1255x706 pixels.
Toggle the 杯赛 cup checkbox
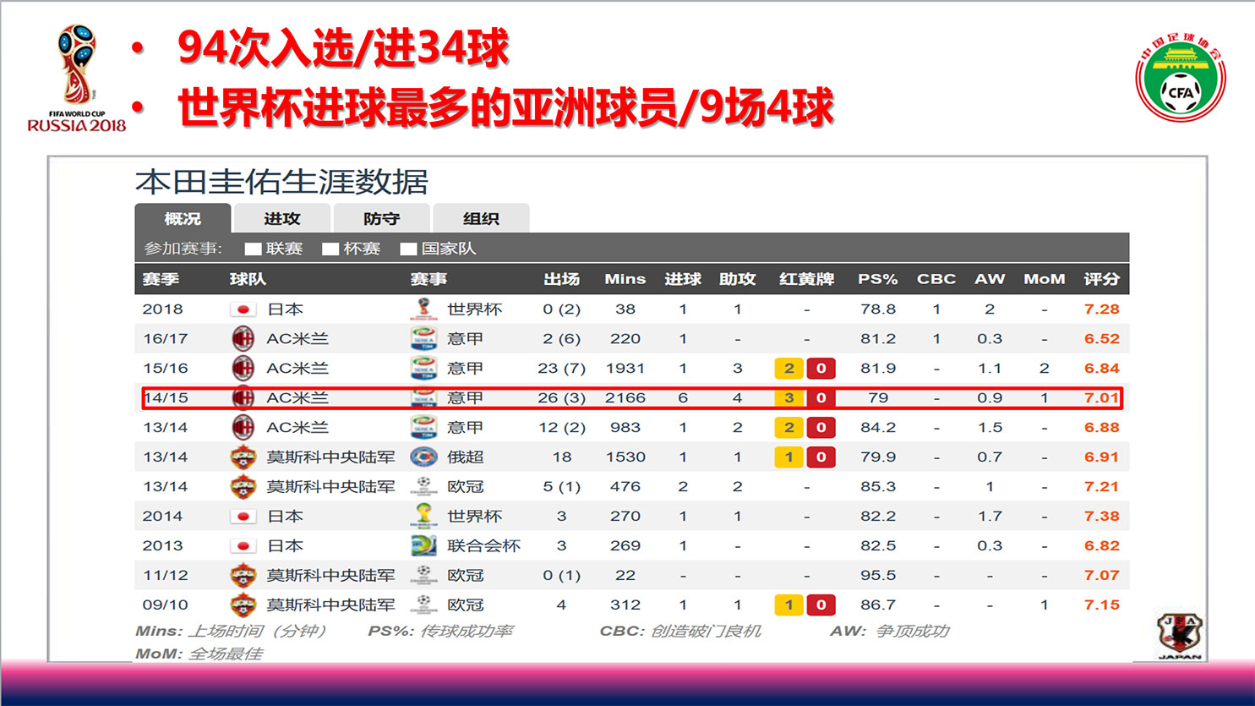tap(330, 249)
